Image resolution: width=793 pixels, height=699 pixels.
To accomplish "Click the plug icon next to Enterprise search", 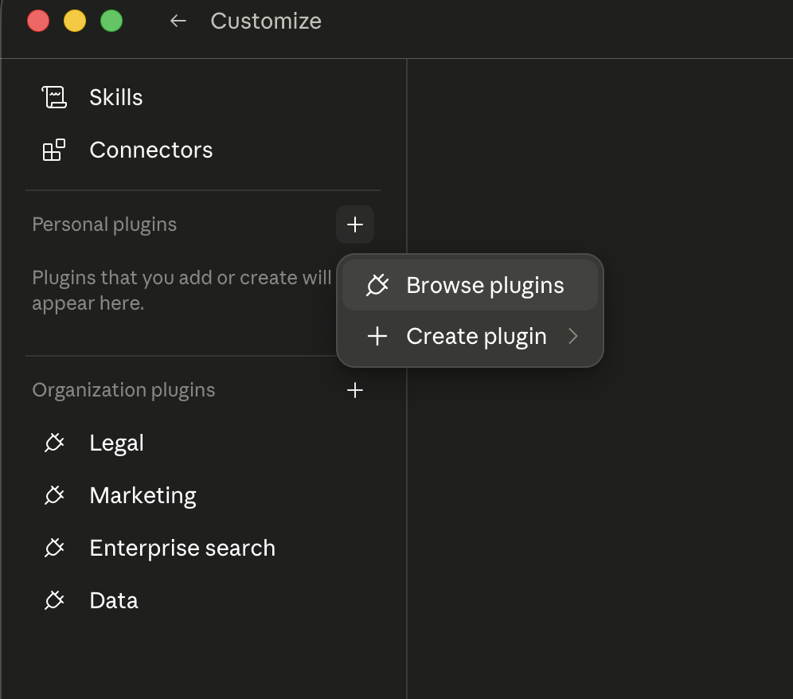I will 54,548.
